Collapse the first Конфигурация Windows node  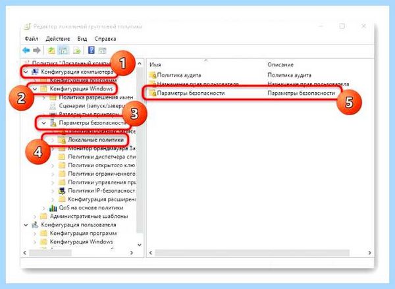click(35, 89)
